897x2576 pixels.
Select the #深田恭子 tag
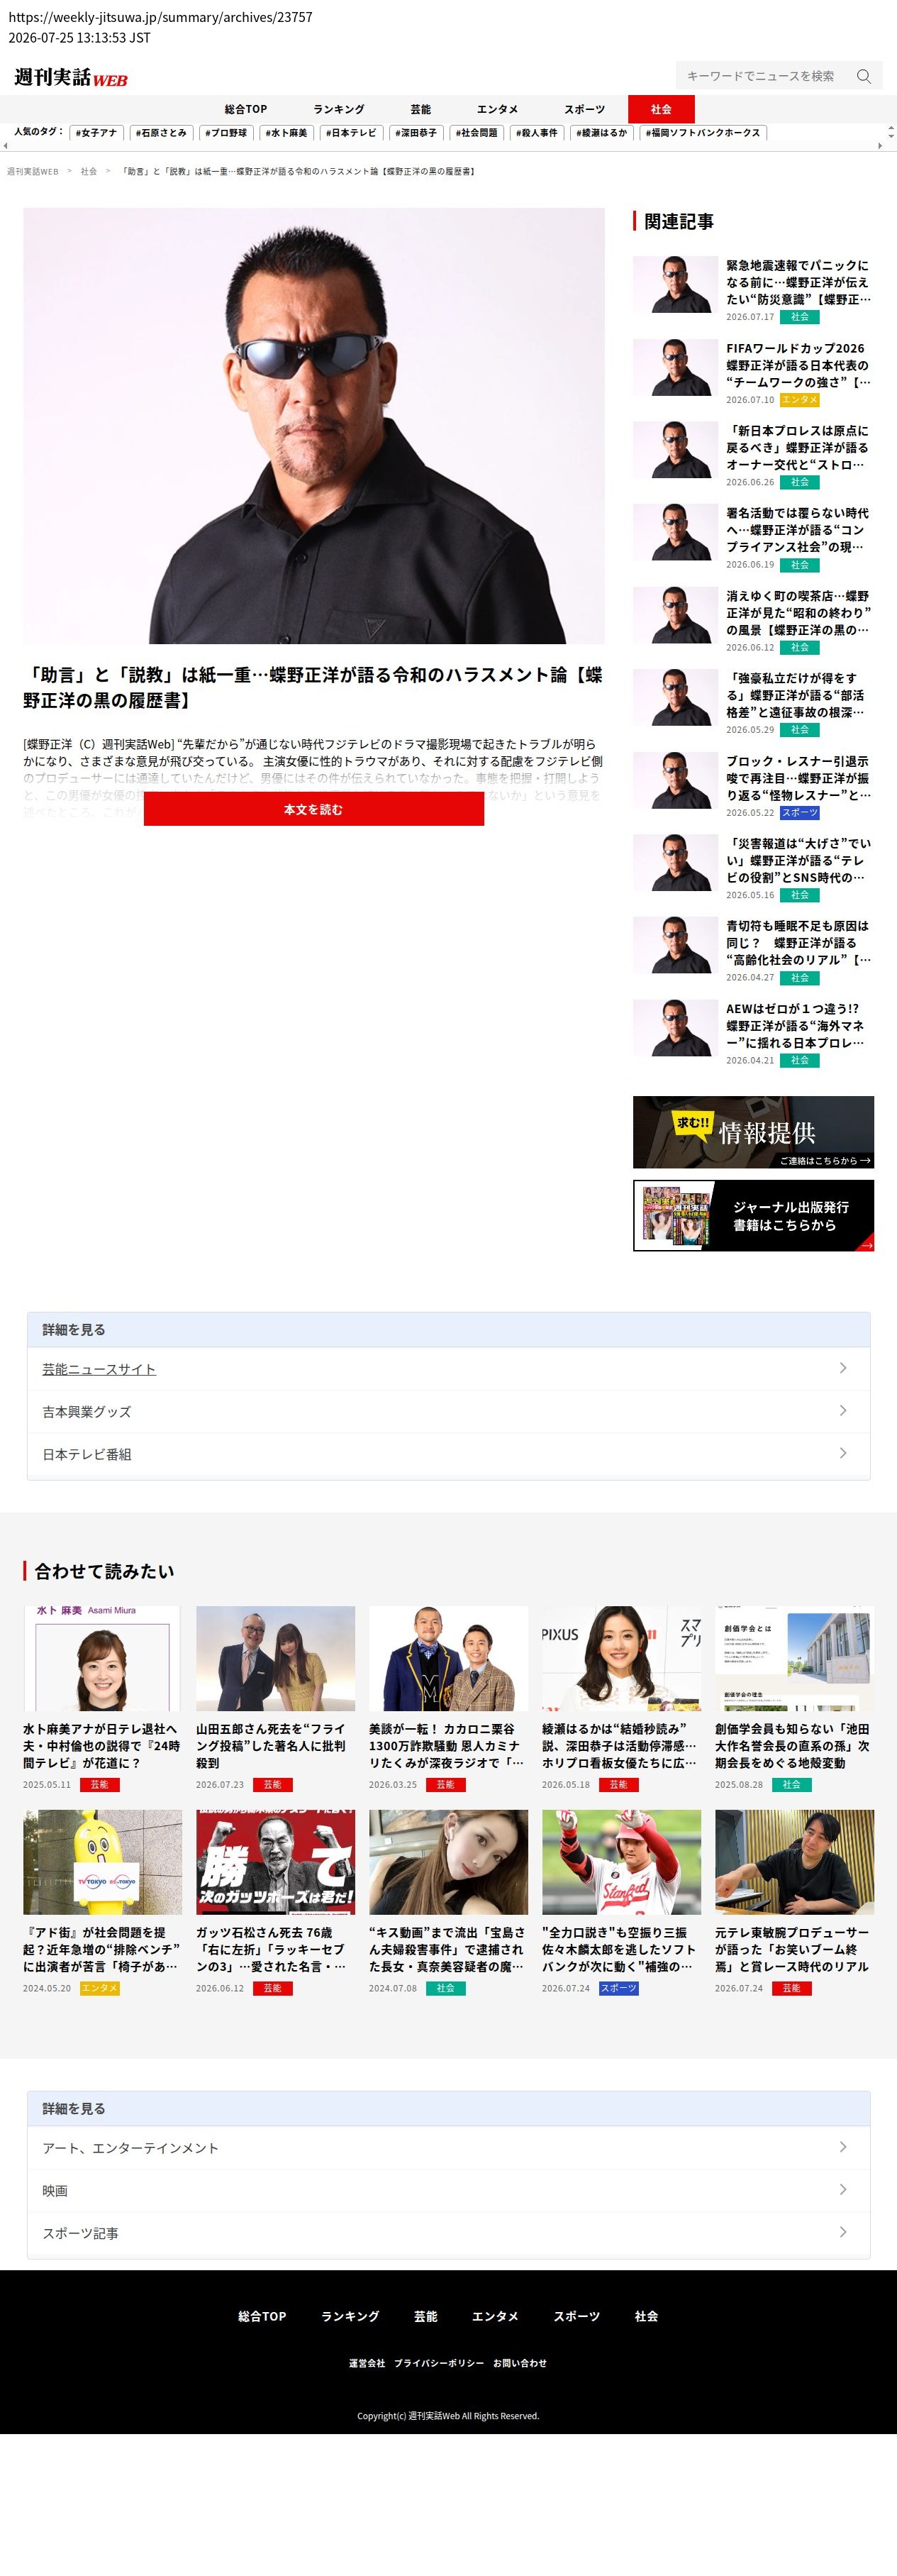(x=416, y=133)
